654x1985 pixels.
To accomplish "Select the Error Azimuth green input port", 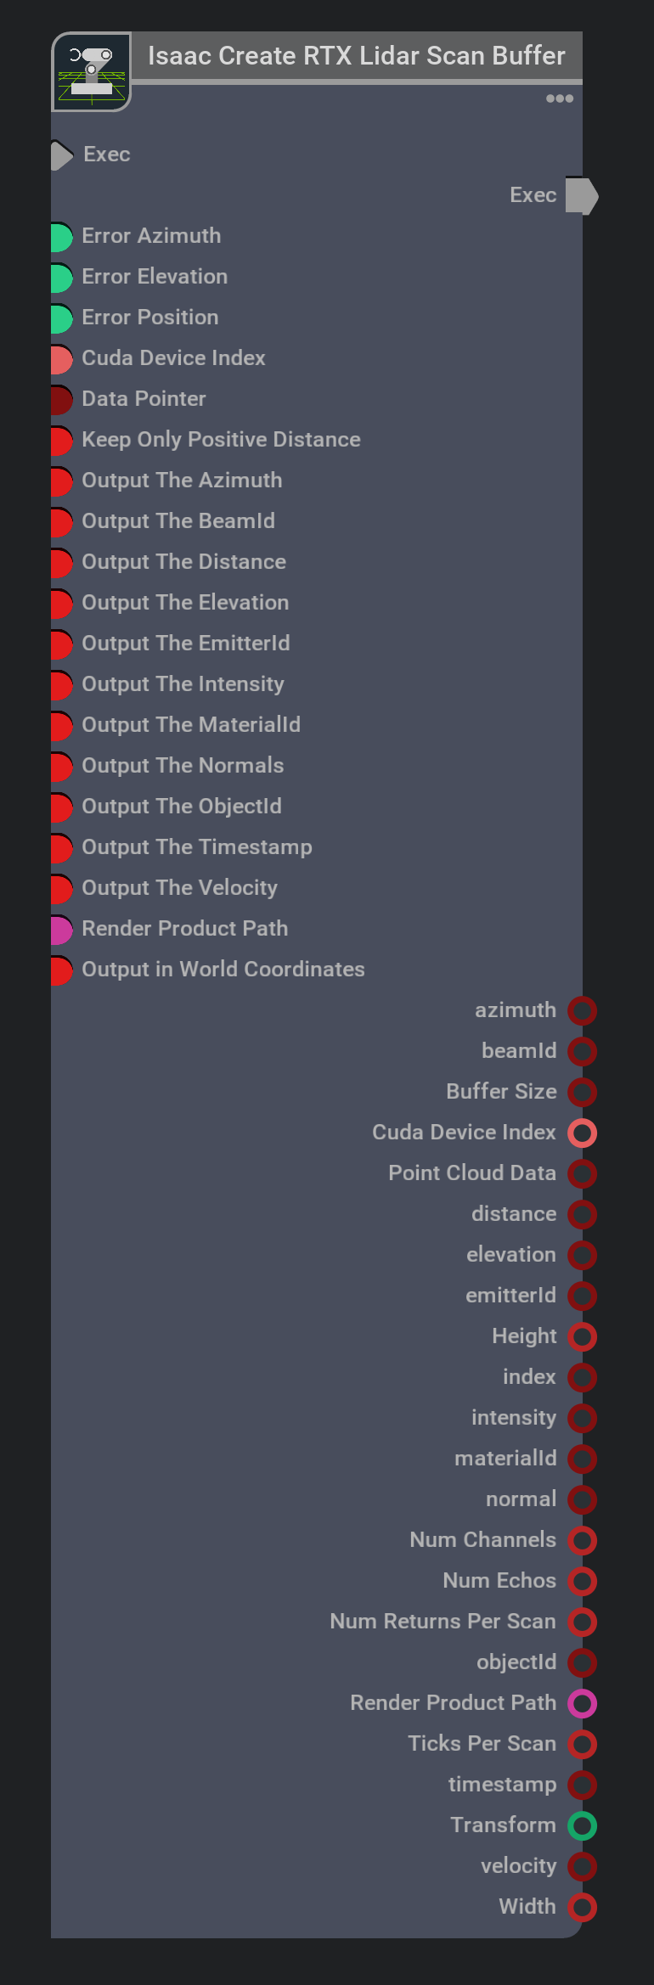I will pyautogui.click(x=61, y=237).
